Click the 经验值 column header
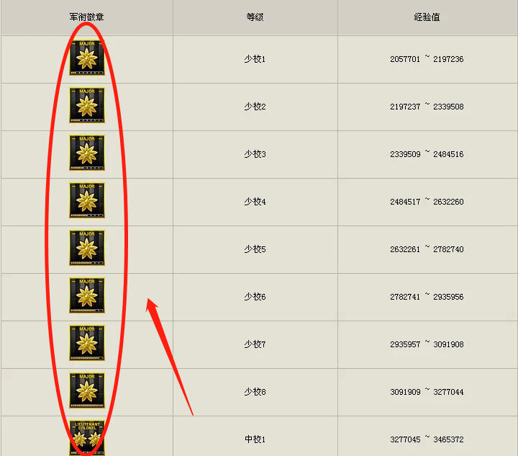The height and width of the screenshot is (456, 518). point(427,17)
